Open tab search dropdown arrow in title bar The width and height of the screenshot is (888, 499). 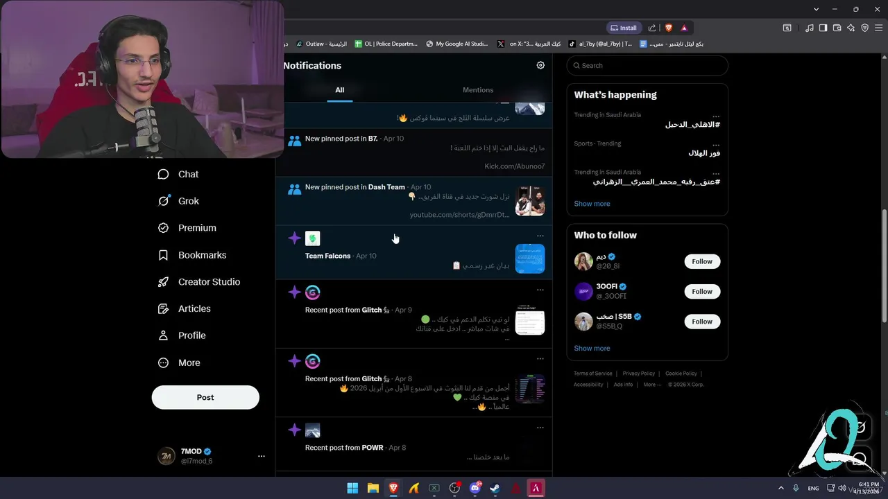pos(817,9)
